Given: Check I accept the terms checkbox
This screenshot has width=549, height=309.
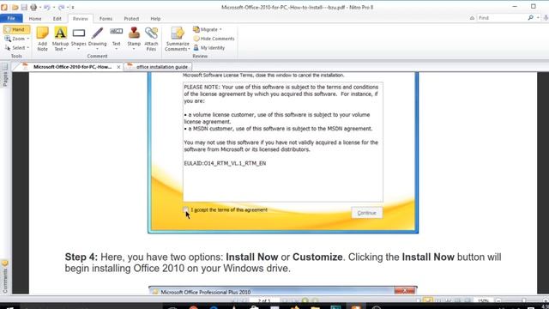Looking at the screenshot, I should click(x=185, y=209).
